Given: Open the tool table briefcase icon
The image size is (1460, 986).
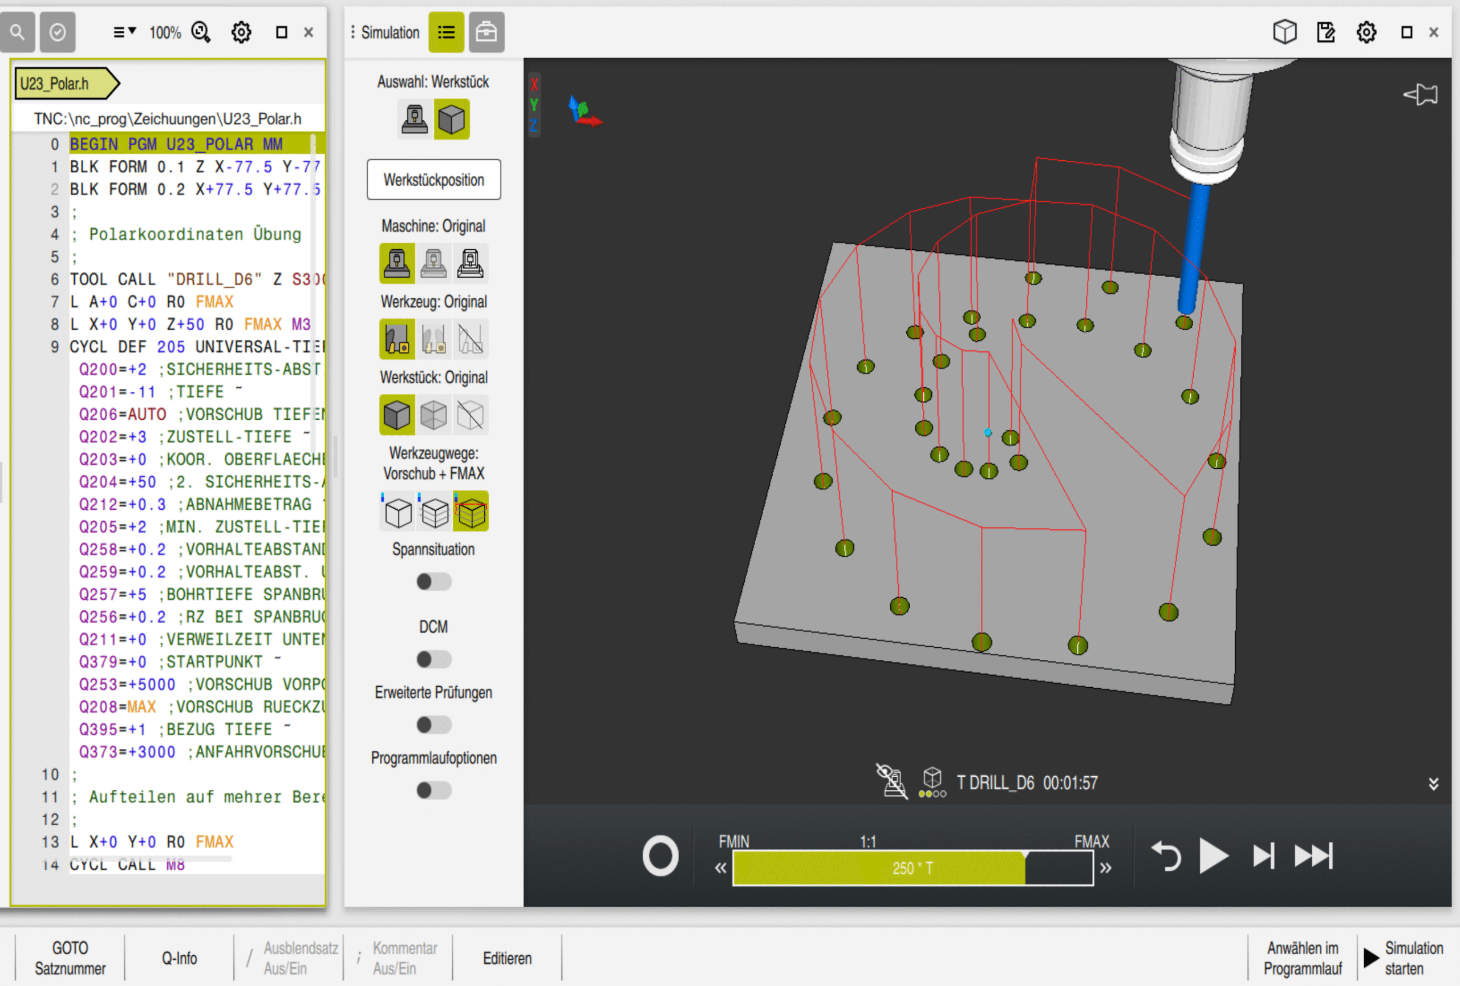Looking at the screenshot, I should click(x=485, y=32).
